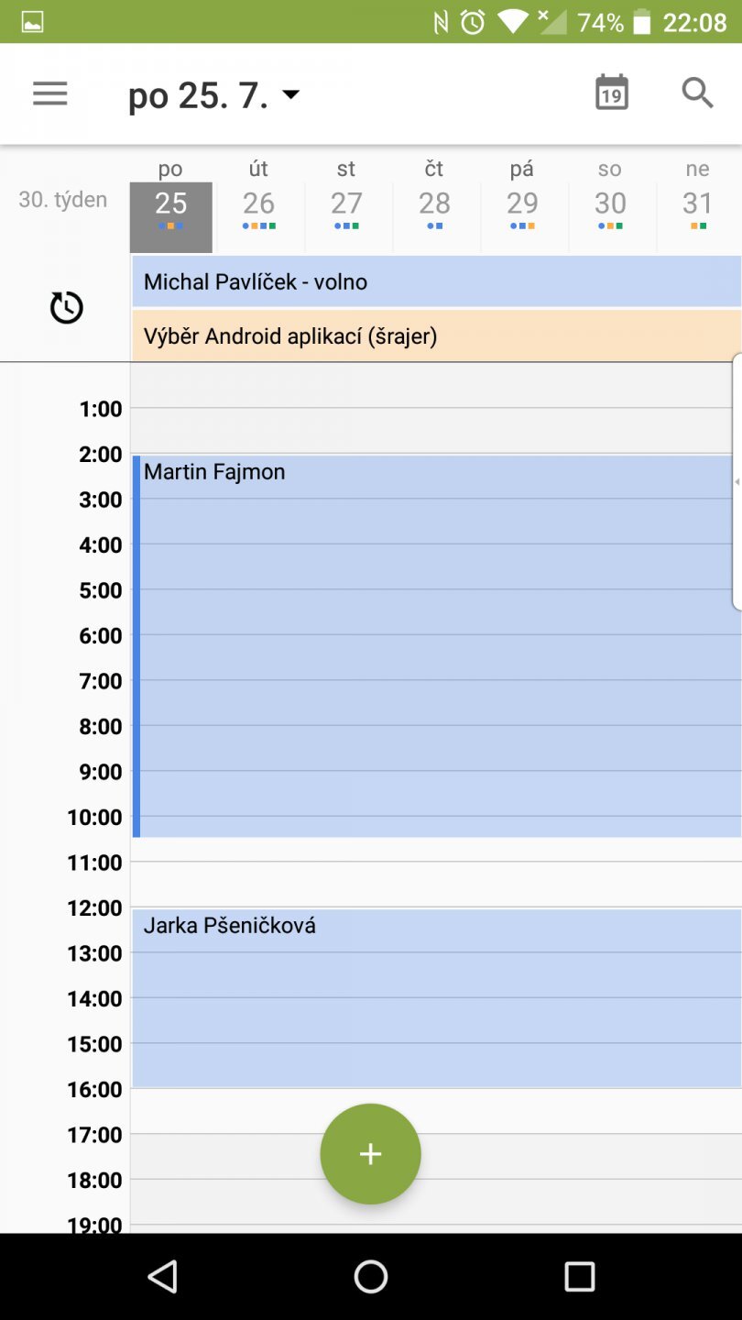
Task: Open the recent apps overview
Action: (579, 1276)
